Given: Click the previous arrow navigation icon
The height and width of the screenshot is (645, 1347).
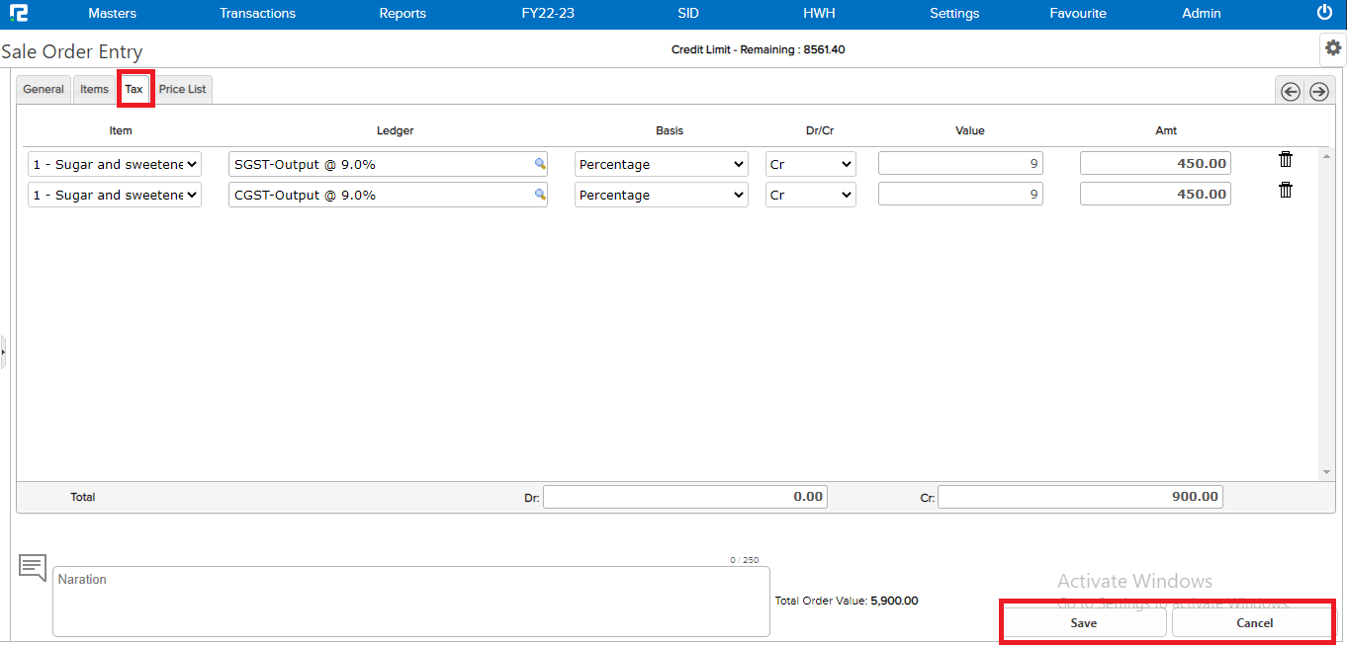Looking at the screenshot, I should click(x=1290, y=91).
